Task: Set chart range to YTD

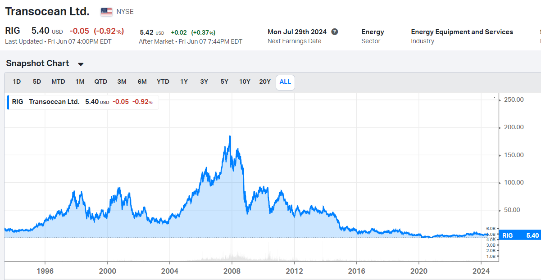Action: coord(163,81)
